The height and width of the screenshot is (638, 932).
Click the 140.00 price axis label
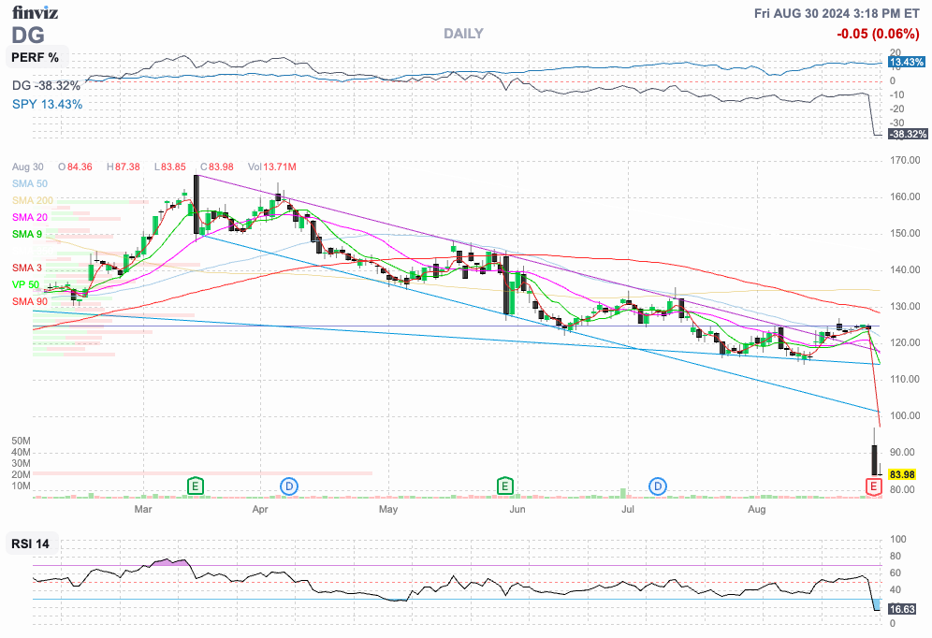click(905, 269)
